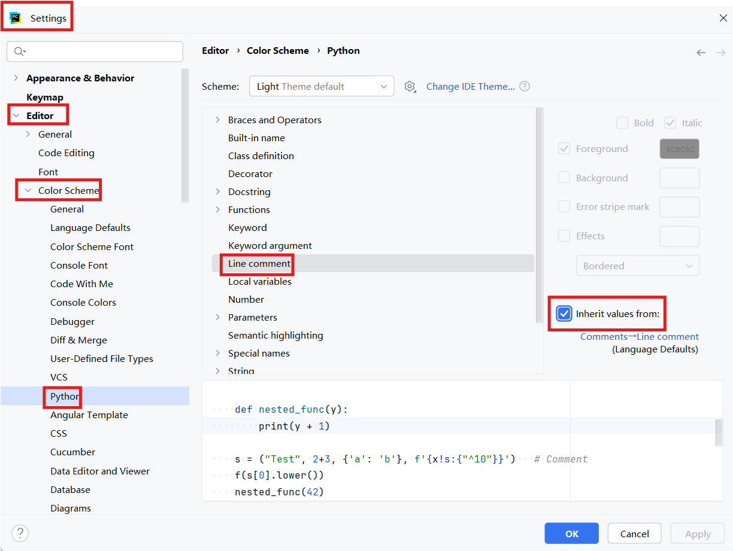Select Angular Template page
Screen dimensions: 733x551
click(x=89, y=415)
